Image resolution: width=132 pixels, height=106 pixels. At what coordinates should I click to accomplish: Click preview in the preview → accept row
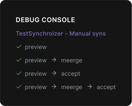pyautogui.click(x=36, y=74)
